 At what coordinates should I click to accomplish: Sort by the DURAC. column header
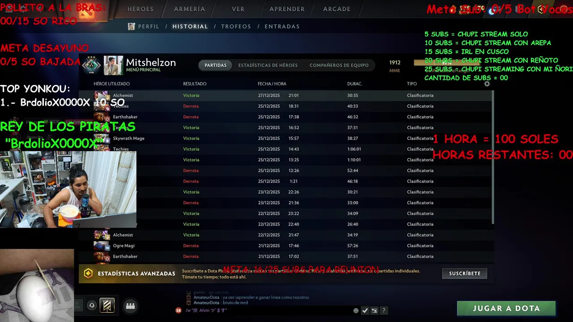click(x=355, y=84)
